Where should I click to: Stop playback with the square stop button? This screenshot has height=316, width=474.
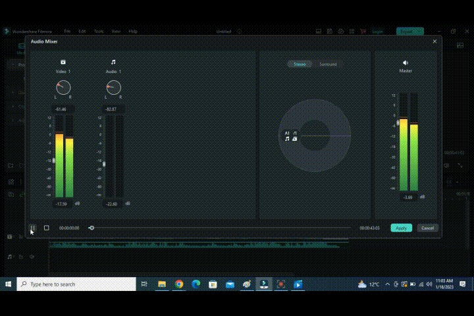pyautogui.click(x=46, y=228)
